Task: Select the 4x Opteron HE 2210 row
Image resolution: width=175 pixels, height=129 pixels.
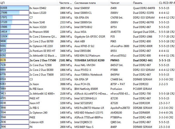Action: coord(87,46)
